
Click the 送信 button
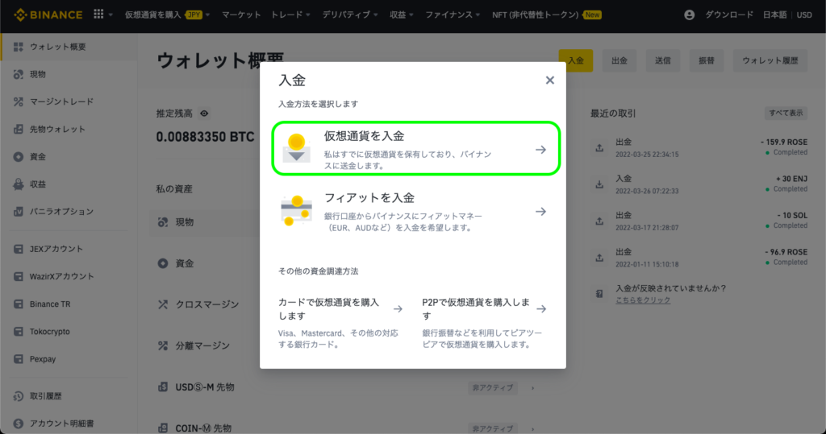coord(663,60)
